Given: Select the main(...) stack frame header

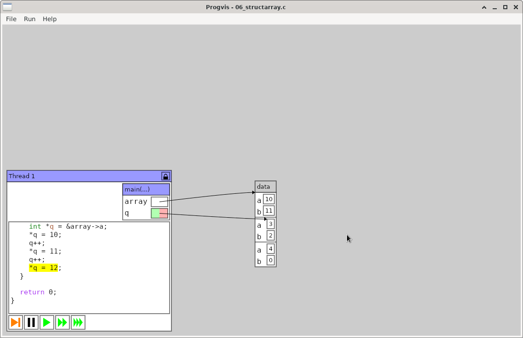Looking at the screenshot, I should pyautogui.click(x=146, y=189).
